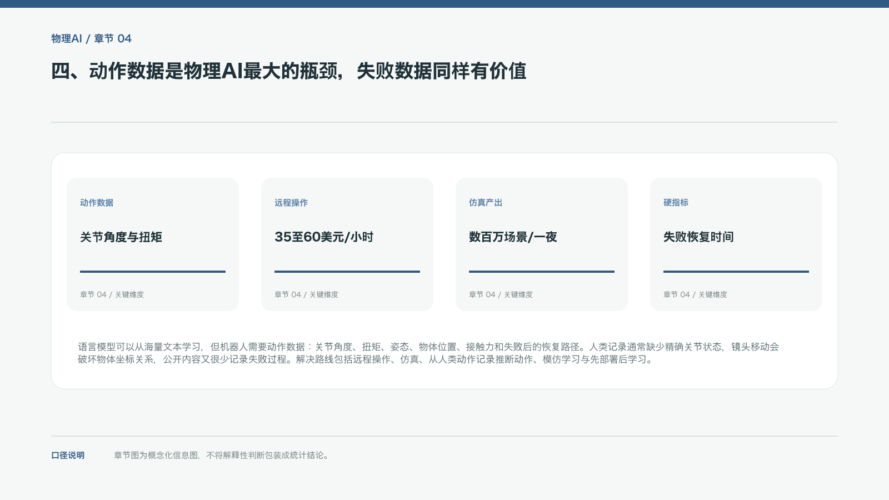Click the card label 远程操作
The image size is (889, 500).
pos(291,203)
